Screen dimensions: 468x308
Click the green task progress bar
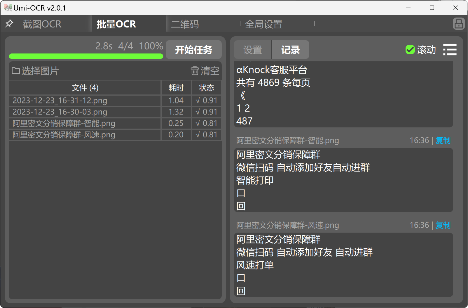coord(86,56)
